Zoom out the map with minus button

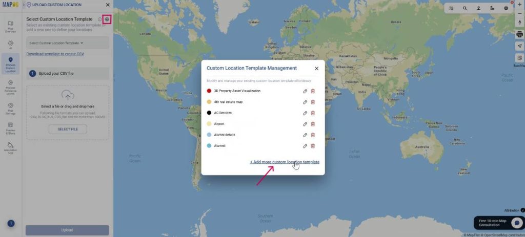coord(520,13)
